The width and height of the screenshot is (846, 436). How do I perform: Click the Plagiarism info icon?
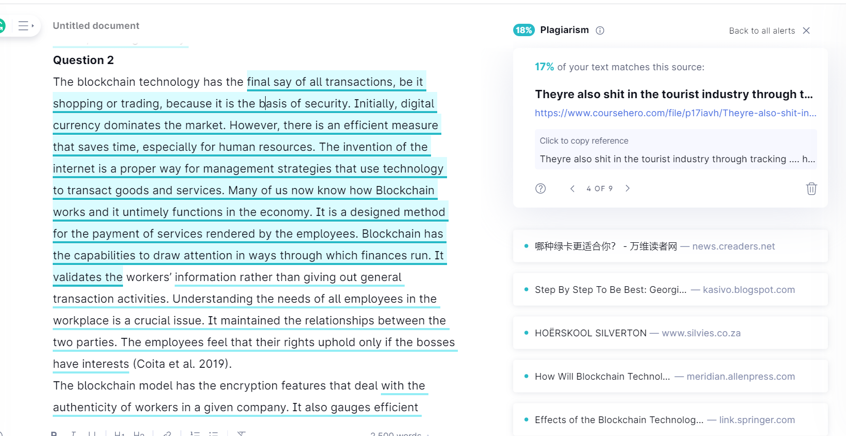point(600,30)
